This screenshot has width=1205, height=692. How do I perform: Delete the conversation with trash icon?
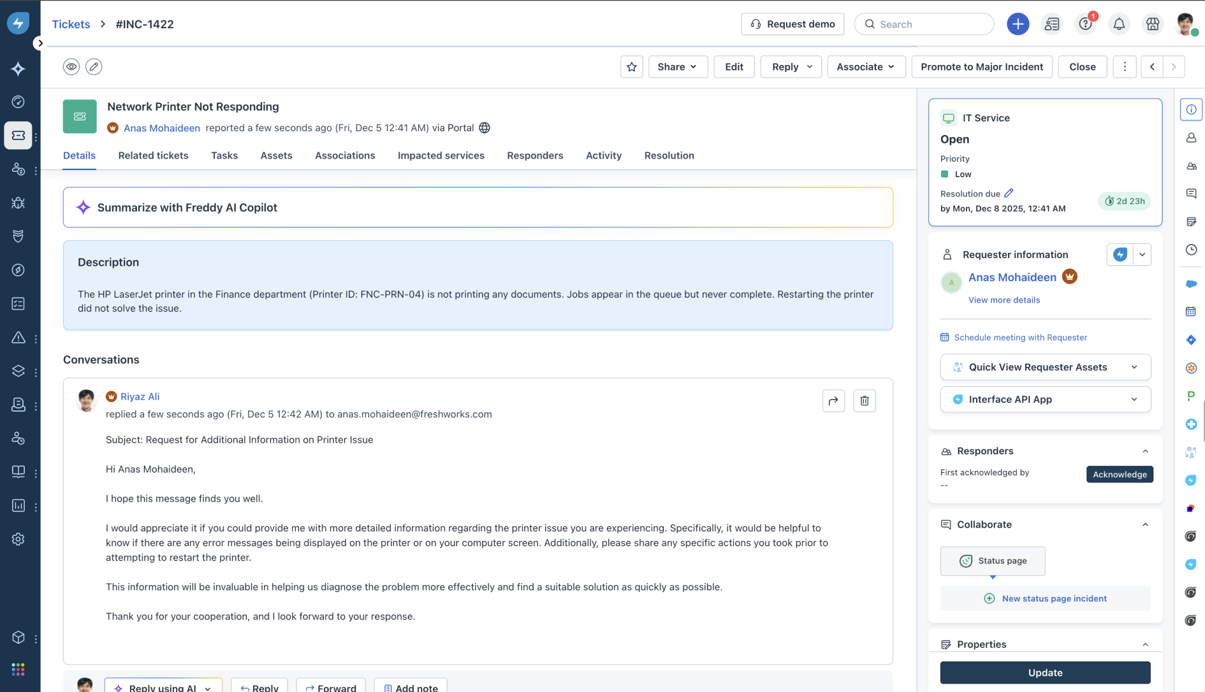[x=865, y=401]
